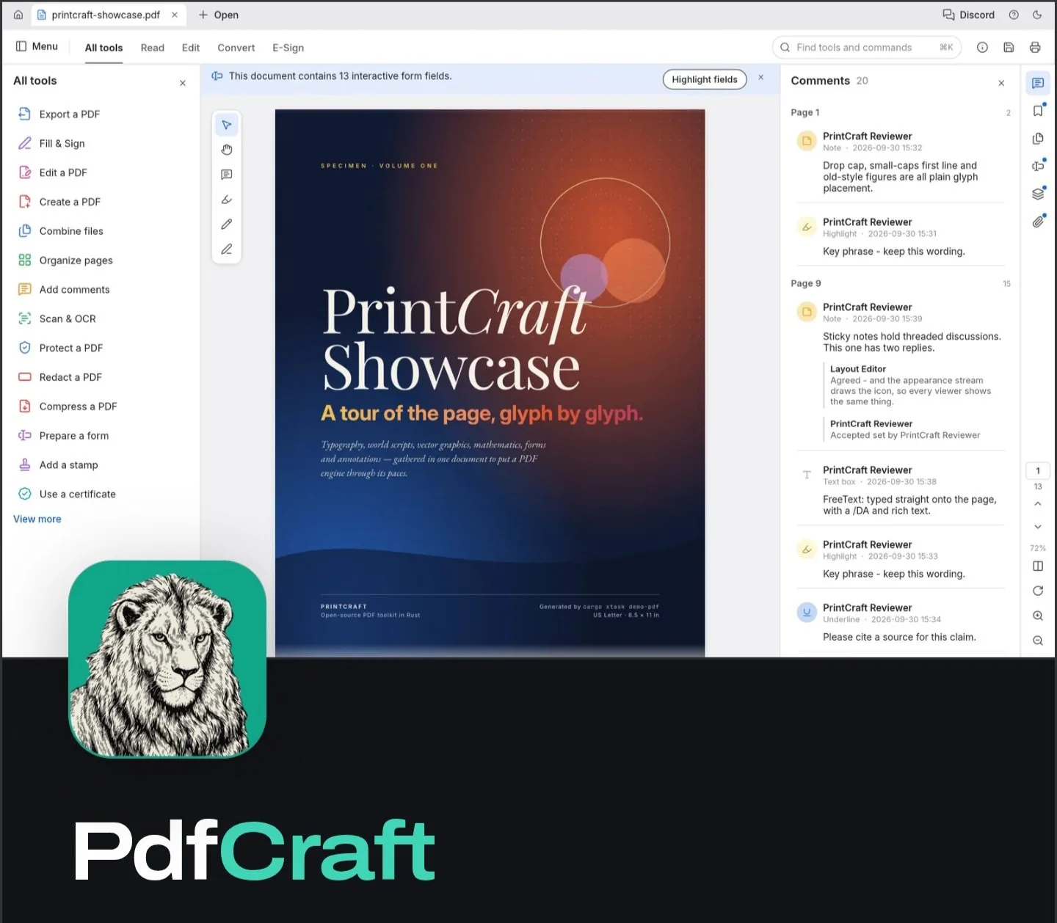Open the Convert tab

[x=236, y=48]
